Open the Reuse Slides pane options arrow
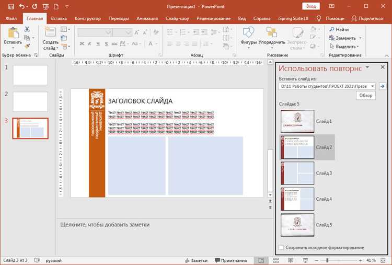The width and height of the screenshot is (392, 265). 367,67
